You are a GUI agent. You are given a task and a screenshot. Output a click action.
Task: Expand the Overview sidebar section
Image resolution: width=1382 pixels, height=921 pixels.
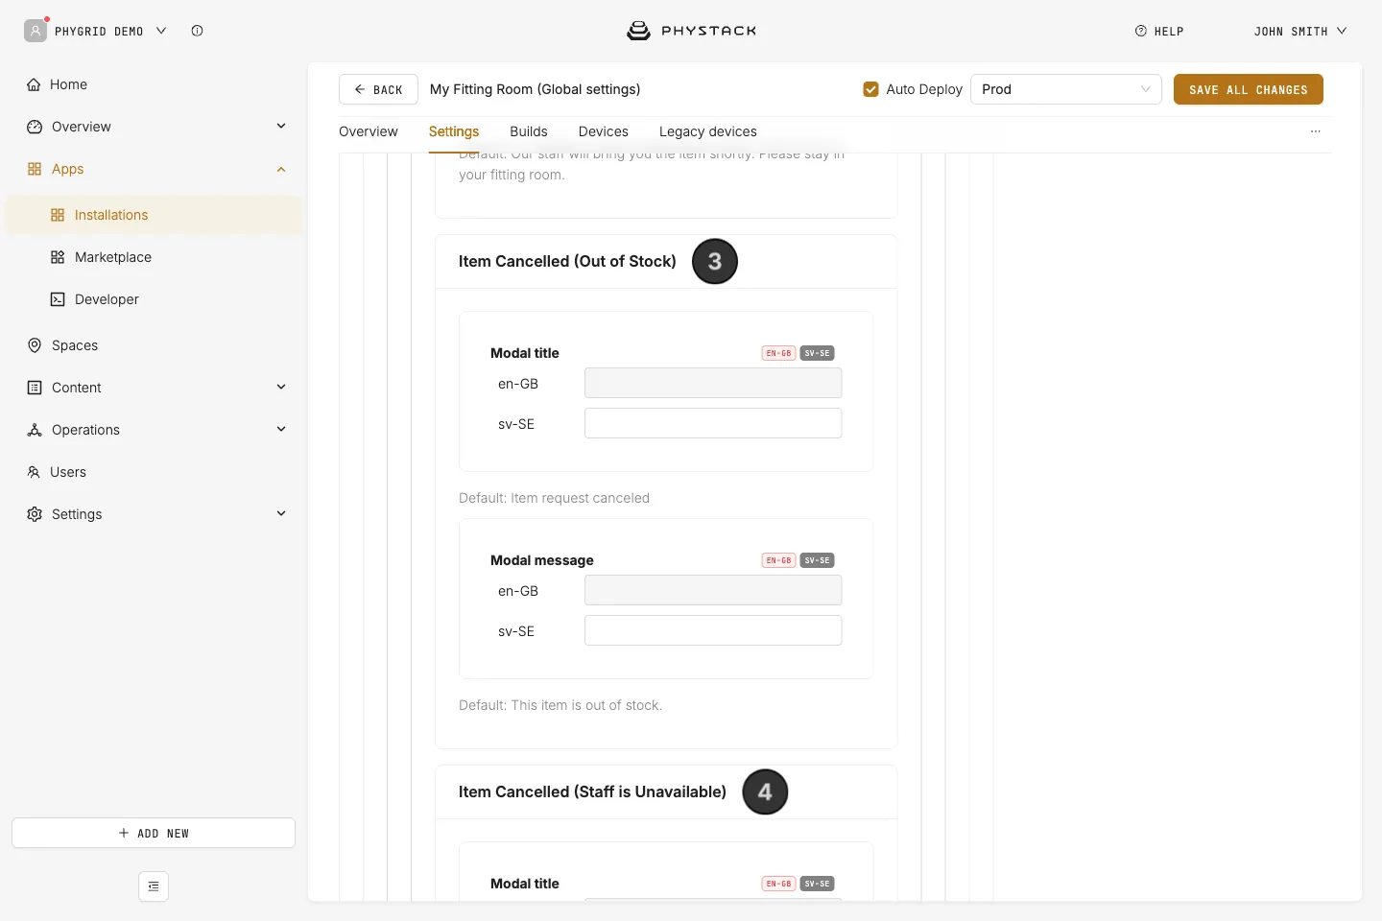(x=281, y=127)
